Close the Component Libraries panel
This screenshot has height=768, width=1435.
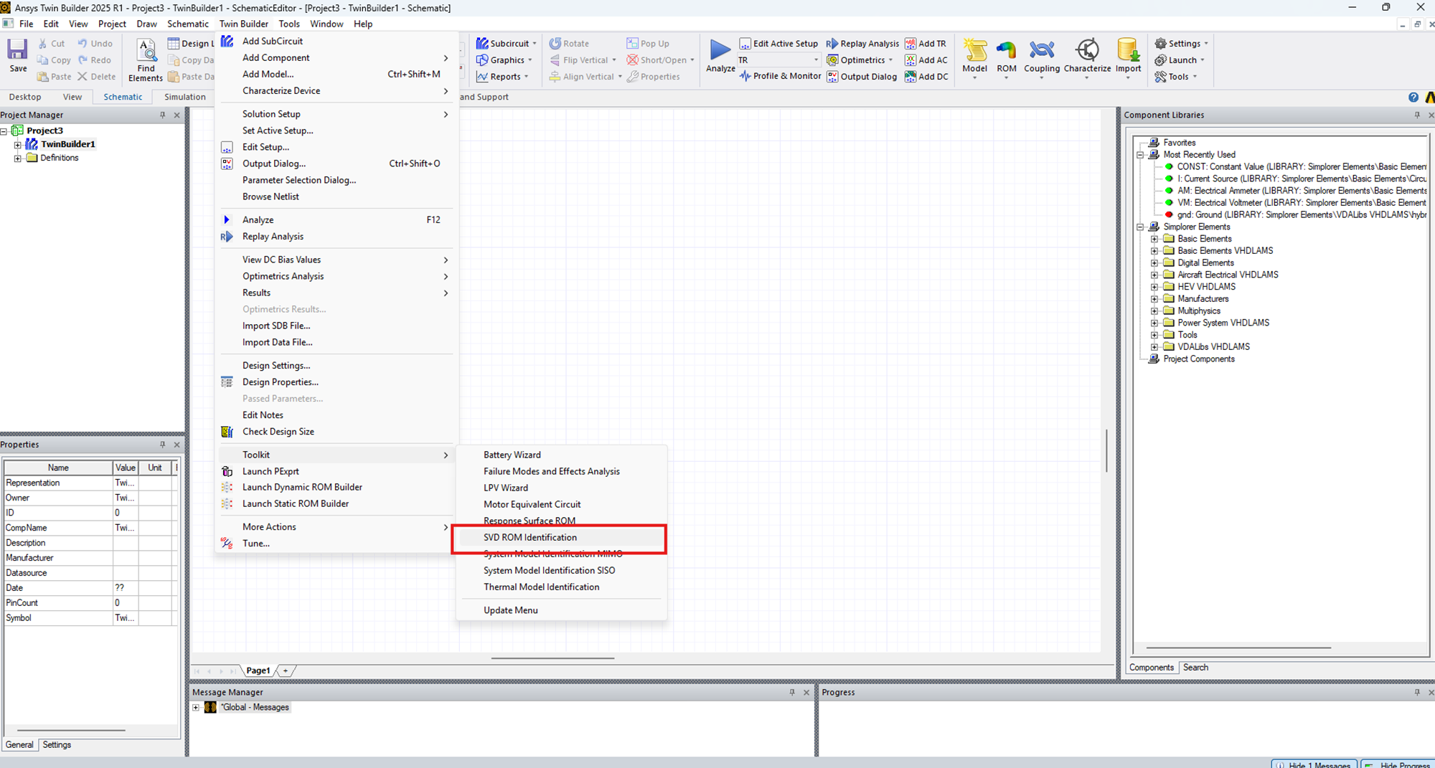pyautogui.click(x=1431, y=115)
